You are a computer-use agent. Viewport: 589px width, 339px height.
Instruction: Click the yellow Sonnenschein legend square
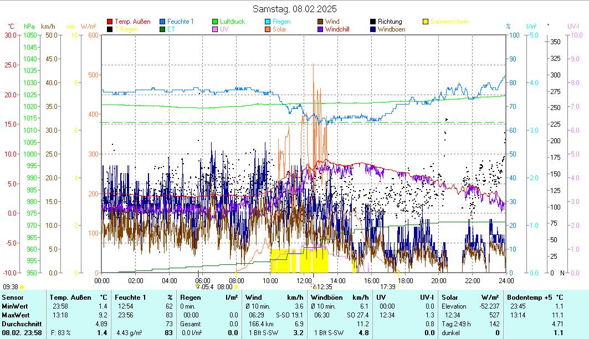click(x=426, y=22)
